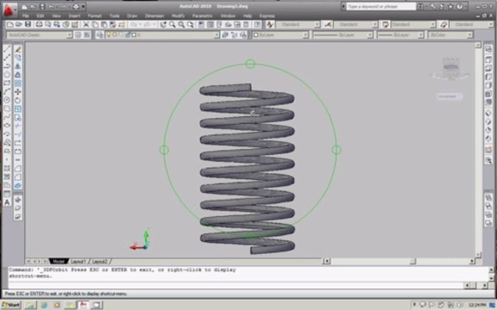This screenshot has height=310, width=497.
Task: Click the Windows Start button
Action: (x=11, y=305)
